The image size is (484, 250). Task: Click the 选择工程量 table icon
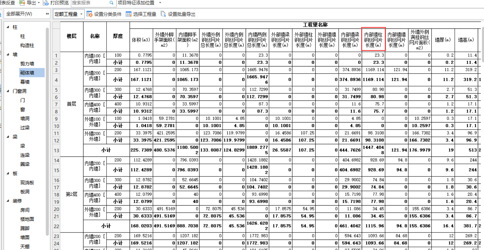click(x=128, y=14)
